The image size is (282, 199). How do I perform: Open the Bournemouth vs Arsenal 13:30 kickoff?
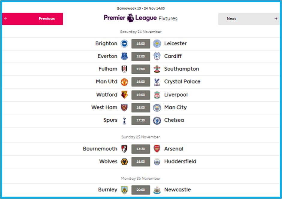click(141, 149)
